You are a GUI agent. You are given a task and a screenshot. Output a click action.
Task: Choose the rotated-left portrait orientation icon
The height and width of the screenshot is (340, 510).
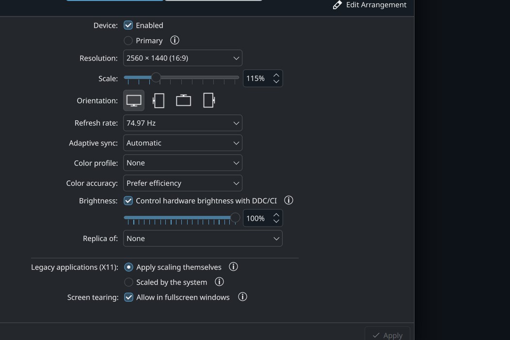(x=159, y=100)
